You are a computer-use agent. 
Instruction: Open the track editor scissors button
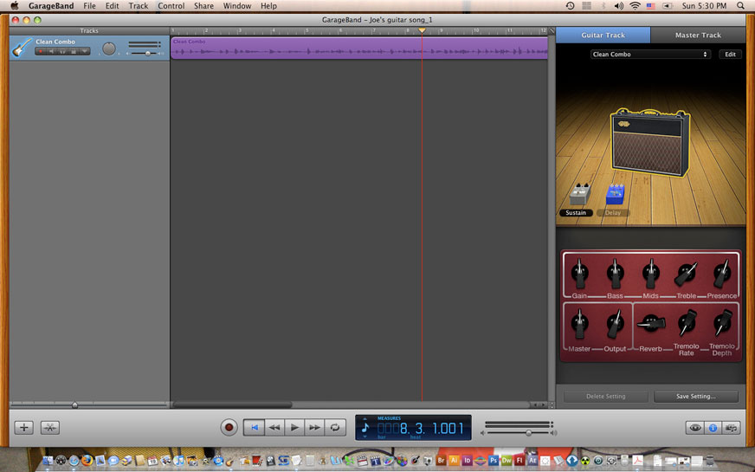pos(50,427)
